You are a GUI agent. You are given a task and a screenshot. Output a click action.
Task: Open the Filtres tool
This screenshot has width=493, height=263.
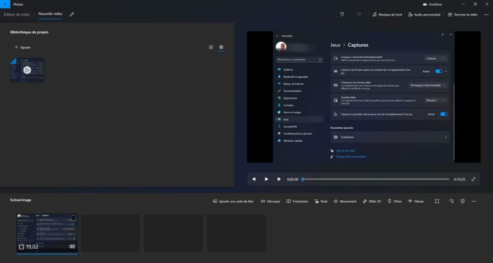394,201
